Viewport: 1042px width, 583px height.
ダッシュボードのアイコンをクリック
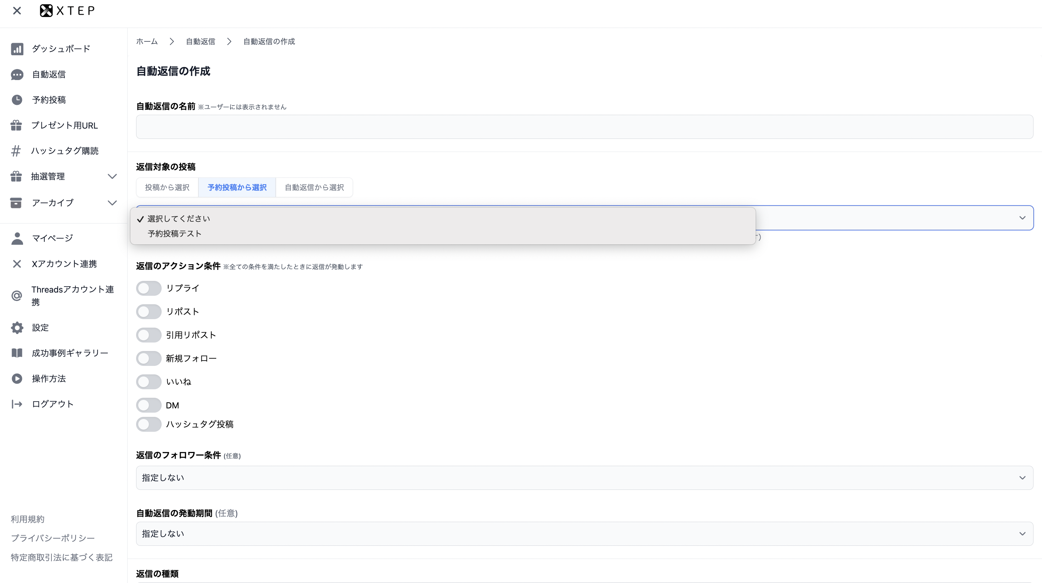17,49
